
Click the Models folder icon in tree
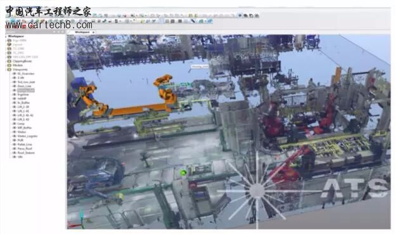pos(10,65)
